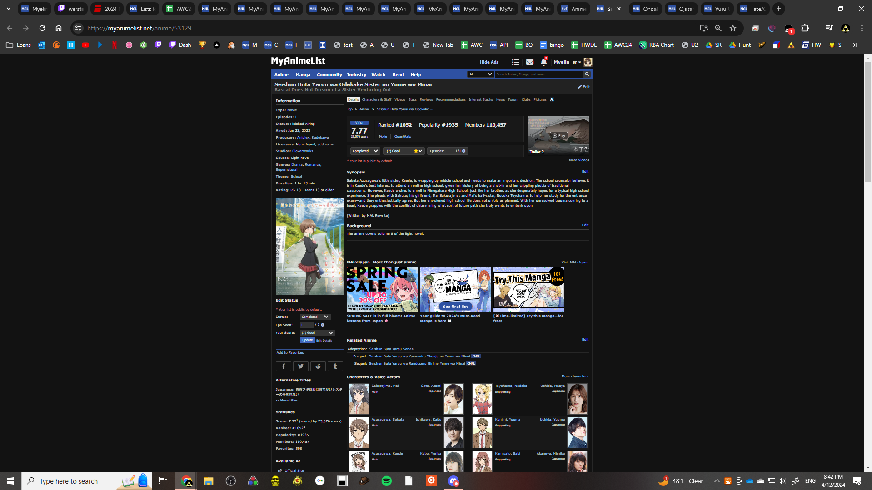Share on Tumblr
This screenshot has height=490, width=872.
tap(335, 366)
